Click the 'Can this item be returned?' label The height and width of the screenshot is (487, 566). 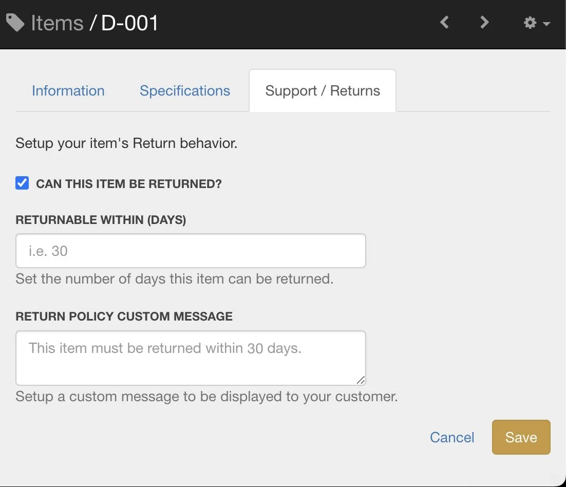[x=128, y=184]
